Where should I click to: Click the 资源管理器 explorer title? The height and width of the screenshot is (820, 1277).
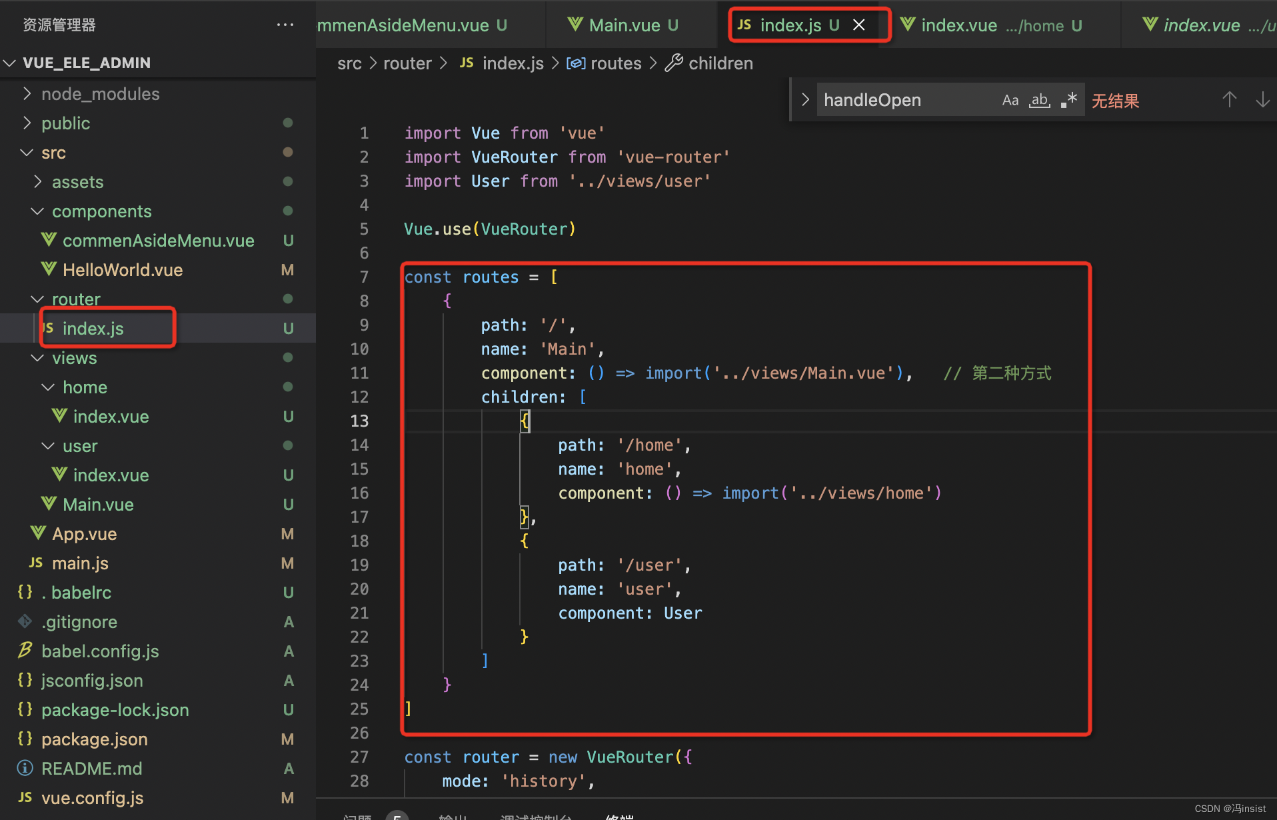pos(59,25)
